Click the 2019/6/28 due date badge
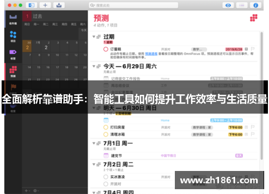This screenshot has width=269, height=194. point(234,49)
